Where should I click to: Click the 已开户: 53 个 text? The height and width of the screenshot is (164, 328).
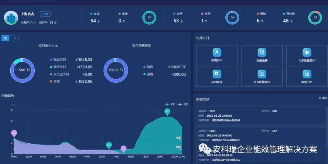(x=48, y=22)
